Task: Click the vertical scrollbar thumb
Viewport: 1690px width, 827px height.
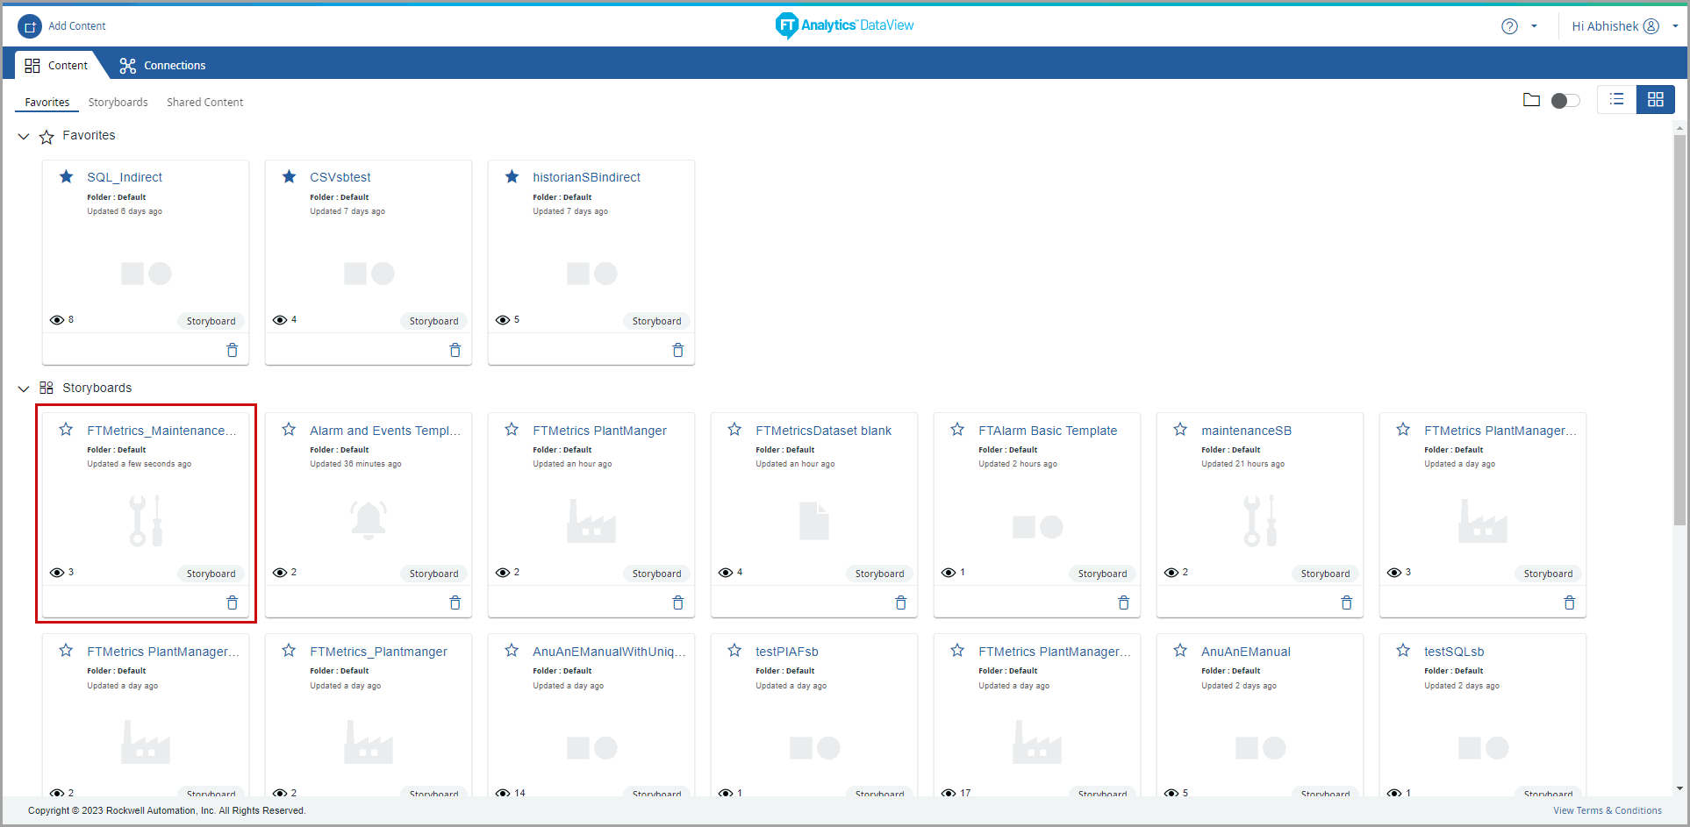Action: [1679, 331]
